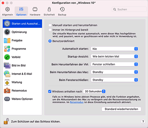This screenshot has height=128, width=148.
Task: Click the Starten und Ausschalten power icon
Action: [7, 24]
